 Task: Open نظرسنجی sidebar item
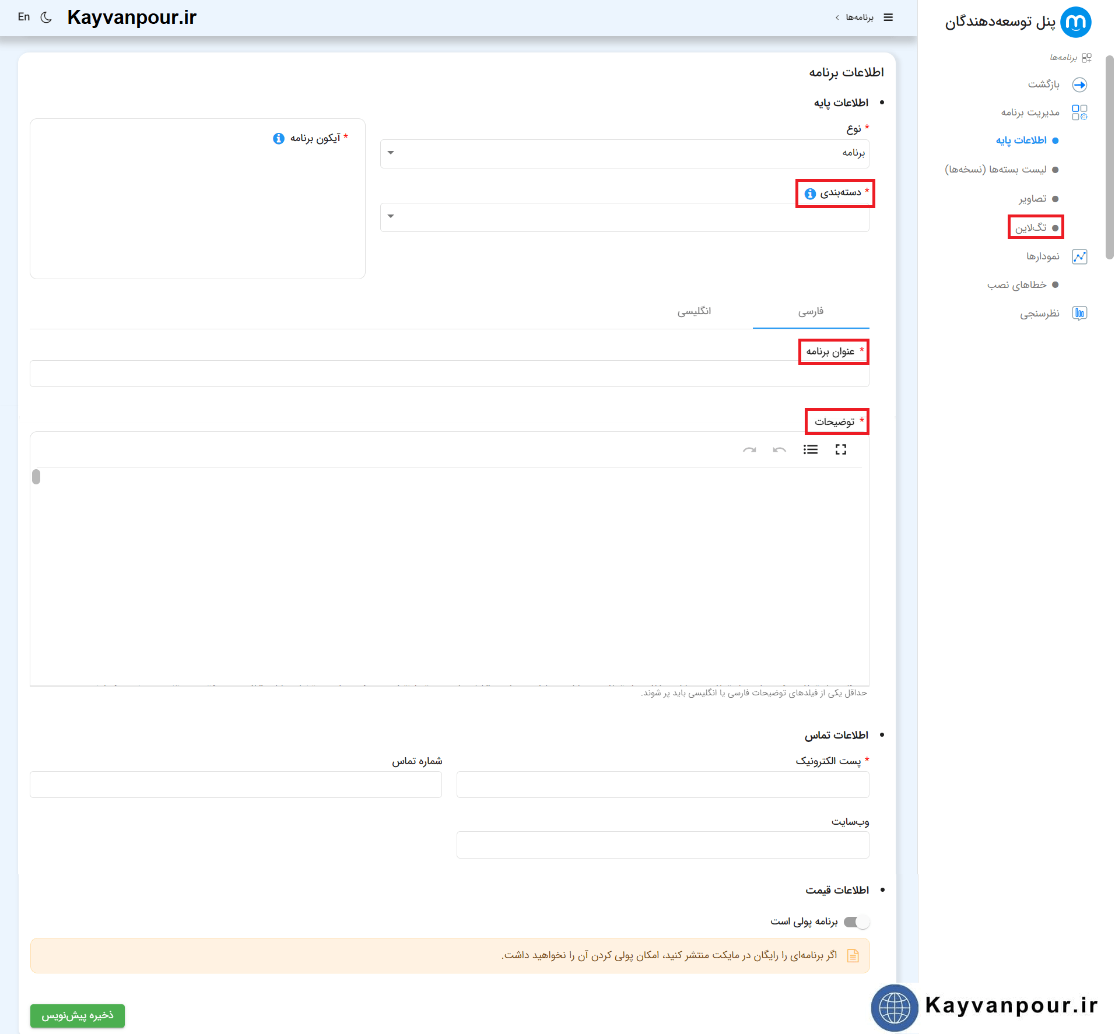click(x=1039, y=314)
